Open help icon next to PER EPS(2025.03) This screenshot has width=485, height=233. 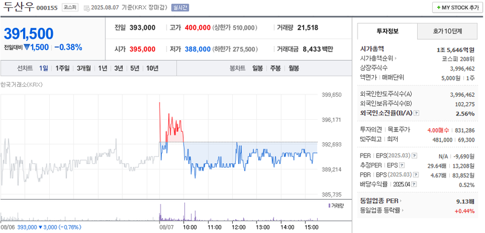[x=415, y=156]
